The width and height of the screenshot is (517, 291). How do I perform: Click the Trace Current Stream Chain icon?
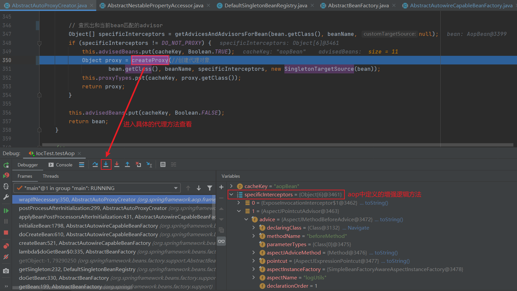[174, 165]
